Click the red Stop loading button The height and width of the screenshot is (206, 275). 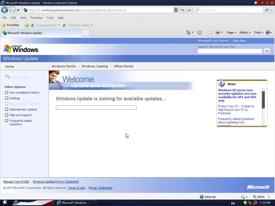189,10
